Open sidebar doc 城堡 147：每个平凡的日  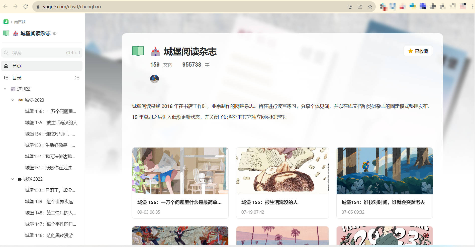pyautogui.click(x=51, y=224)
